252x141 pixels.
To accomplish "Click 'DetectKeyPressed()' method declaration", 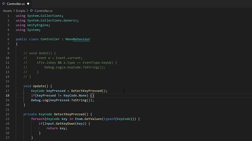I will pyautogui.click(x=71, y=114).
